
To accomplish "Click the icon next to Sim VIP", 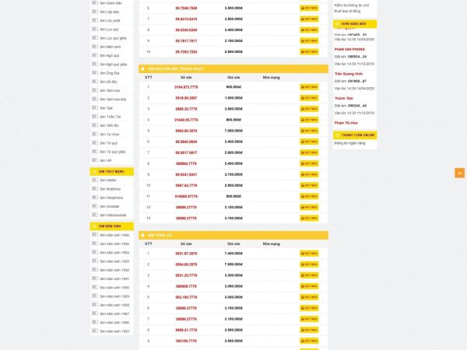I will (x=94, y=160).
